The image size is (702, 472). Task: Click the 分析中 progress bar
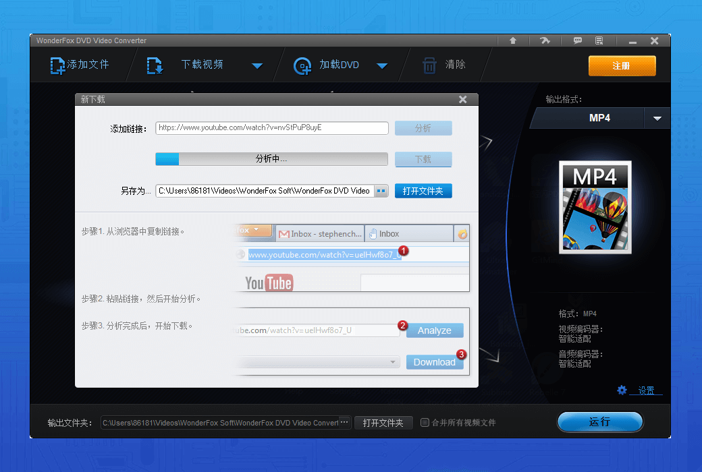pyautogui.click(x=272, y=159)
